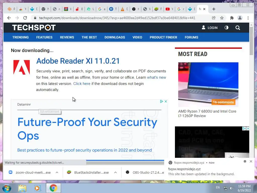Close the sidebar CAD ad

(248, 128)
